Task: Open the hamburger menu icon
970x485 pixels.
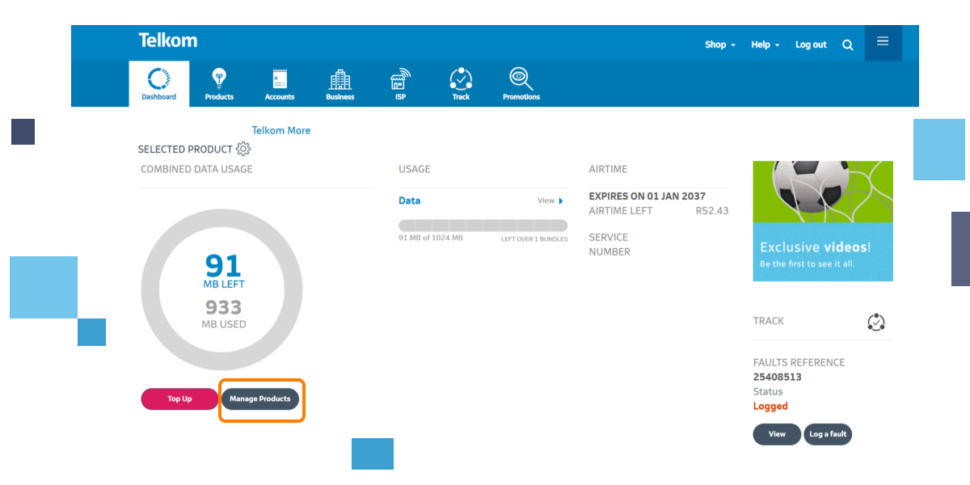Action: coord(883,41)
